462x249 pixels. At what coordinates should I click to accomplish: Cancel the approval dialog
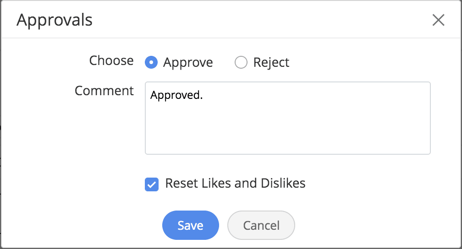(261, 225)
